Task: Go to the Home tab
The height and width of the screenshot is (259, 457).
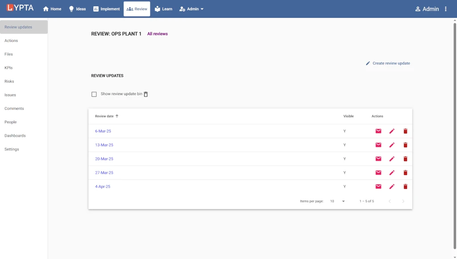Action: pyautogui.click(x=52, y=9)
